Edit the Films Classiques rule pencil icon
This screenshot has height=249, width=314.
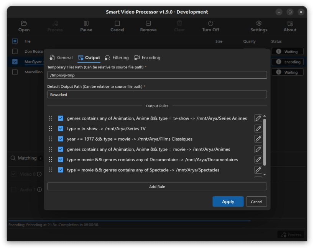click(x=258, y=139)
